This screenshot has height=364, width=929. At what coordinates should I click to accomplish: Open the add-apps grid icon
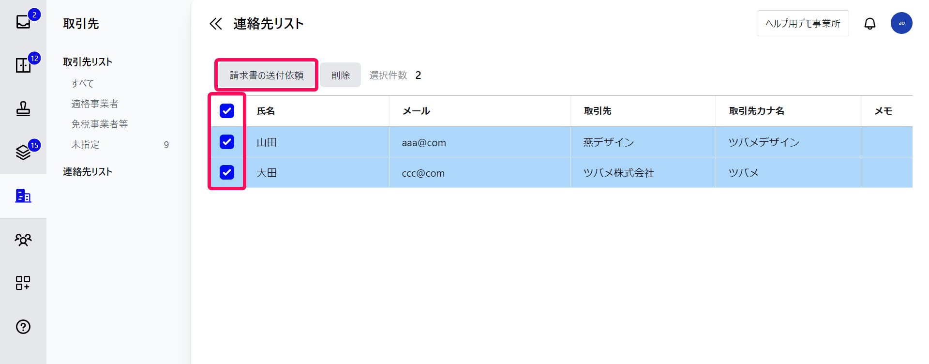pyautogui.click(x=23, y=283)
